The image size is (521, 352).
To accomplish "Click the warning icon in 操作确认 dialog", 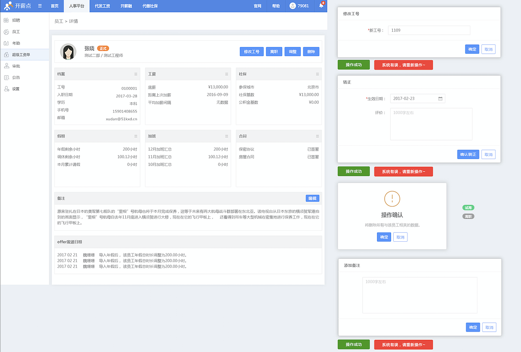I will click(392, 199).
